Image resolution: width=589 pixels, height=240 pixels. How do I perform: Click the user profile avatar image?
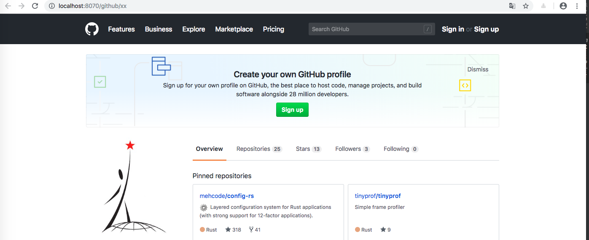point(134,187)
